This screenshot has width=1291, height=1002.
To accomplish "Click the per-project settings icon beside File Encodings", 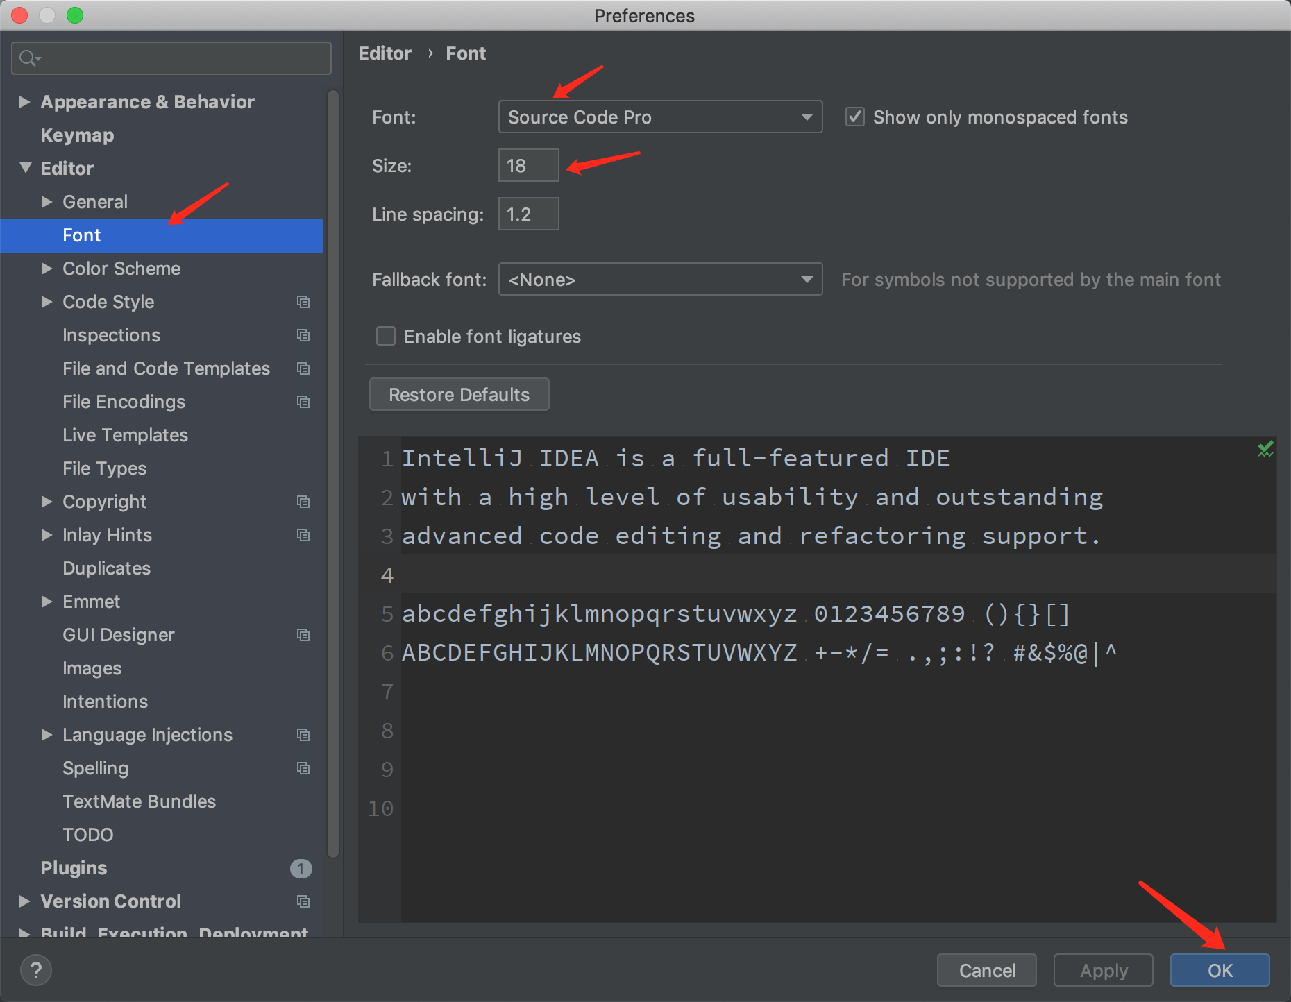I will point(303,402).
